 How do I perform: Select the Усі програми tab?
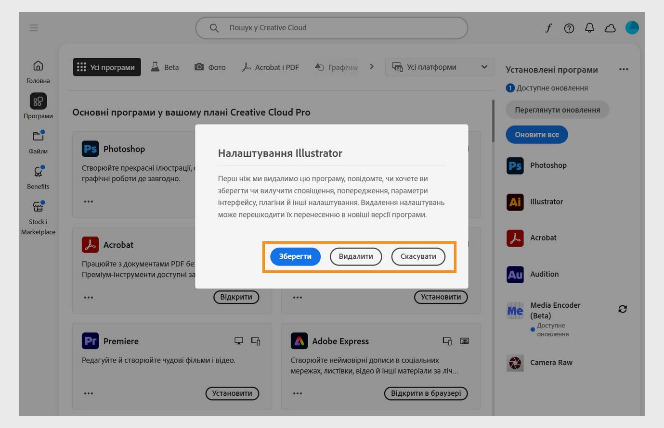click(107, 67)
